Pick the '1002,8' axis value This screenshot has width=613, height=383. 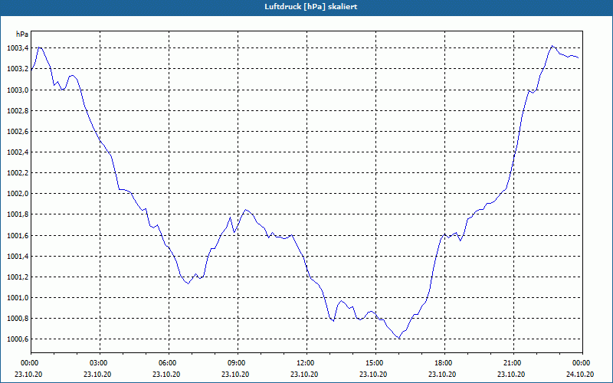[18, 110]
